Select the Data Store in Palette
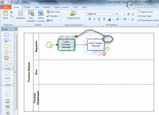Screen dimensions: 159x115 click(x=8, y=79)
